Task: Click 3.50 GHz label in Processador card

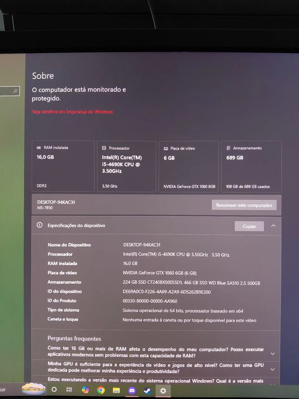Action: click(x=110, y=186)
